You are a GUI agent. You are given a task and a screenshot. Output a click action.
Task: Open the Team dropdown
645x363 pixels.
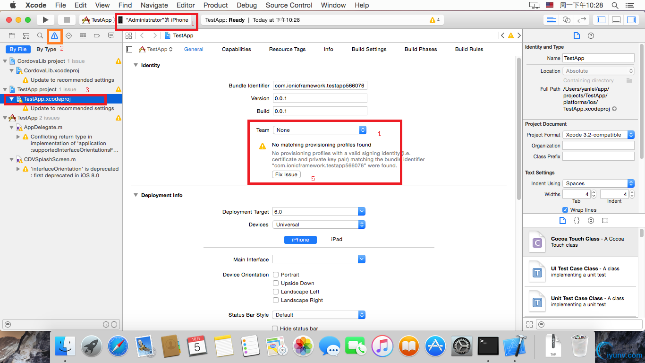[319, 130]
